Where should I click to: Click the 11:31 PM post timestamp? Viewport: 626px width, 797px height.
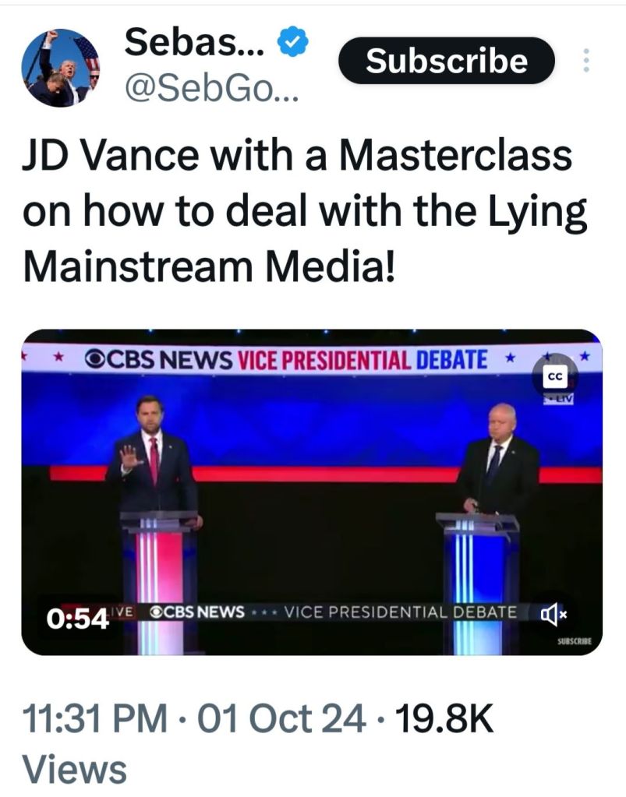96,718
